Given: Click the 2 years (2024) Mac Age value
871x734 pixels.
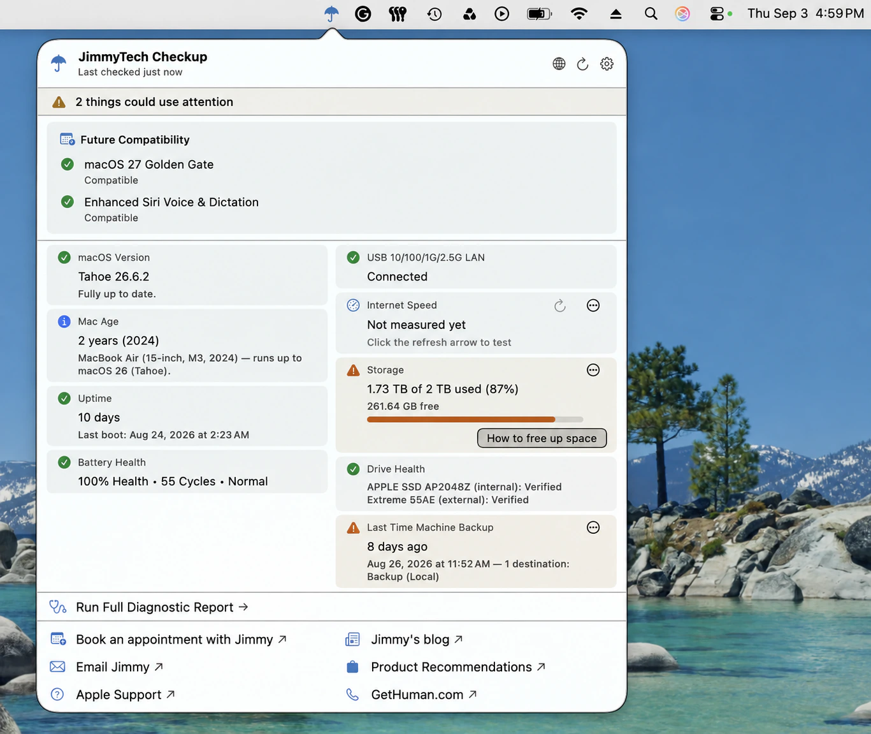Looking at the screenshot, I should (119, 341).
